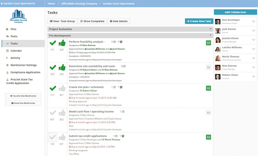This screenshot has height=156, width=258.
Task: Go to Calendar in the sidebar
Action: click(16, 51)
